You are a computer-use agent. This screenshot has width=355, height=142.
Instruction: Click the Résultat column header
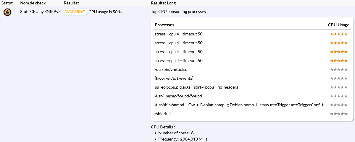(71, 3)
